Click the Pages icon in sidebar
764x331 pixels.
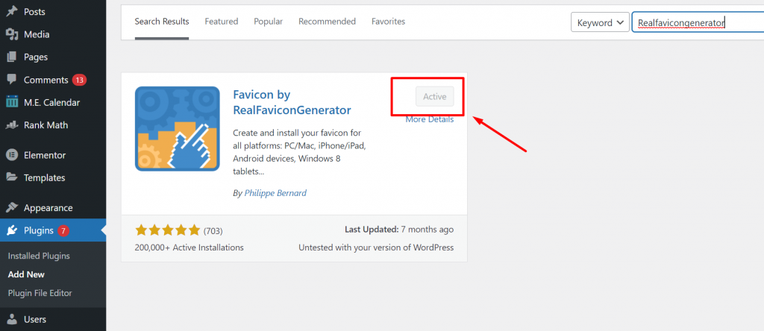tap(12, 57)
